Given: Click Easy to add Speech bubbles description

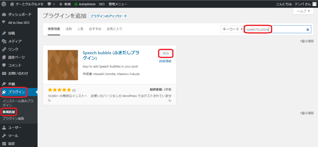Looking at the screenshot, I should [x=111, y=66].
